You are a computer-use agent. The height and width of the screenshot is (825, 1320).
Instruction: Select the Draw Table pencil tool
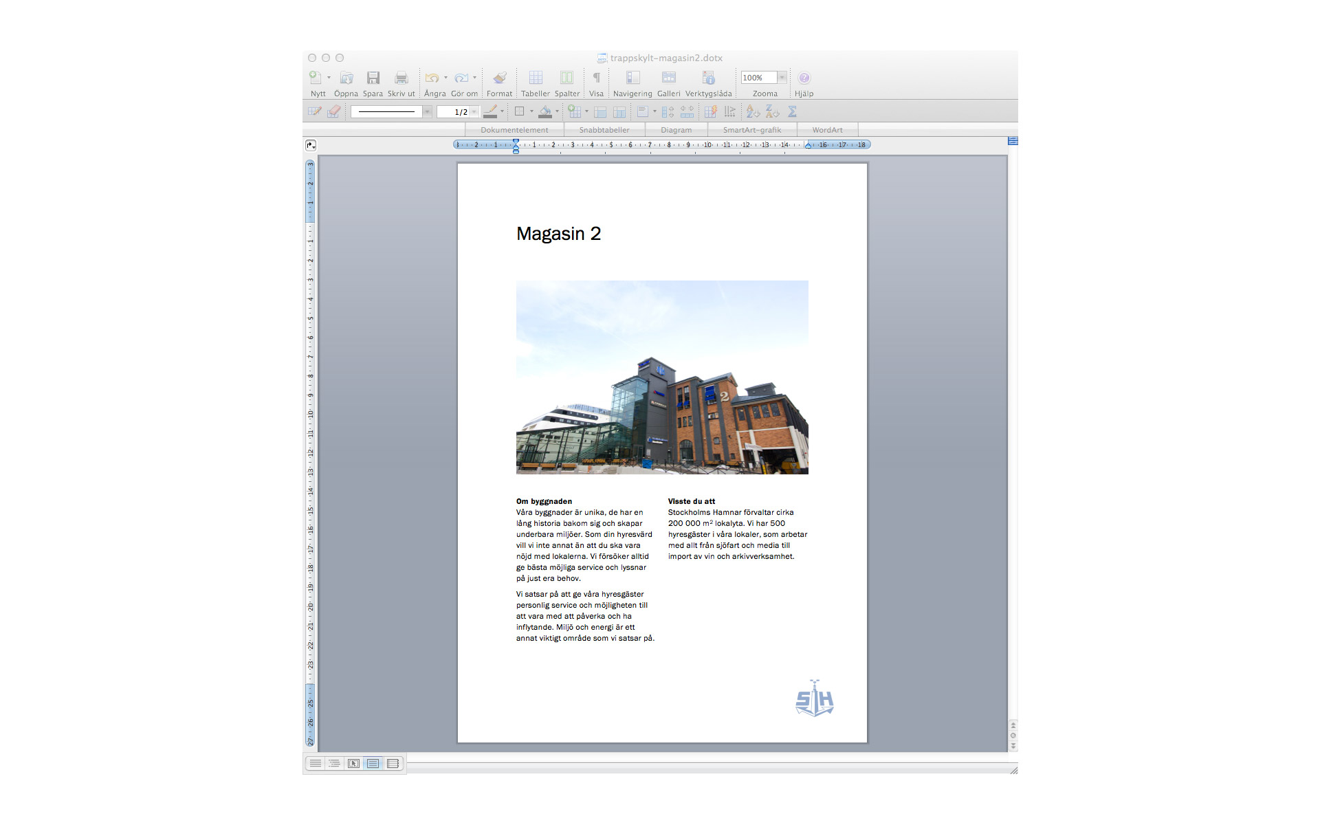315,111
